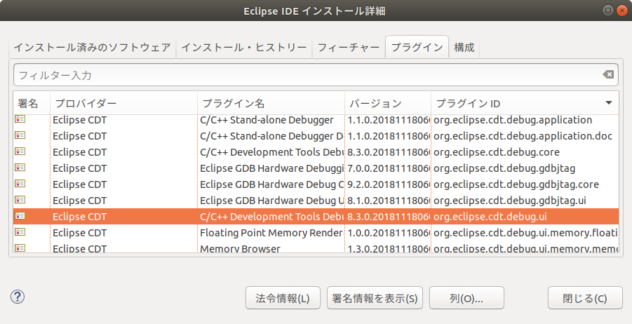Clear the filter text field
The width and height of the screenshot is (632, 324).
tap(608, 74)
